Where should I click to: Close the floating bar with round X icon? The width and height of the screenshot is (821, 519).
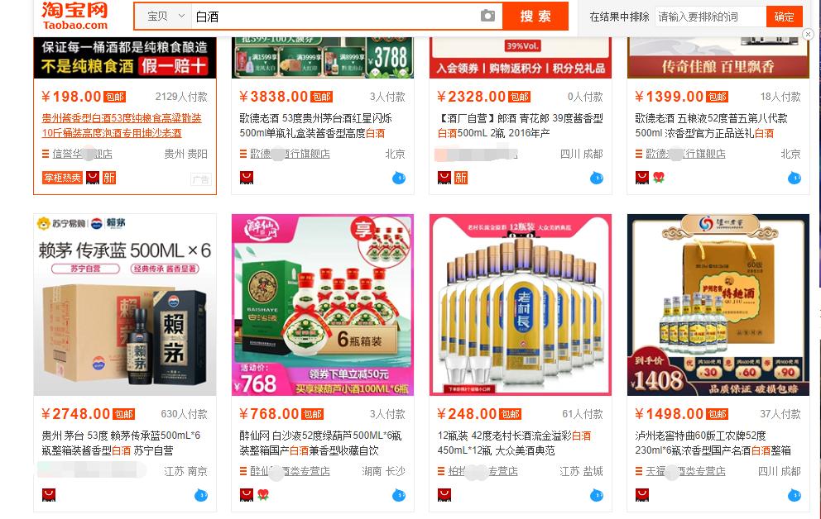808,34
